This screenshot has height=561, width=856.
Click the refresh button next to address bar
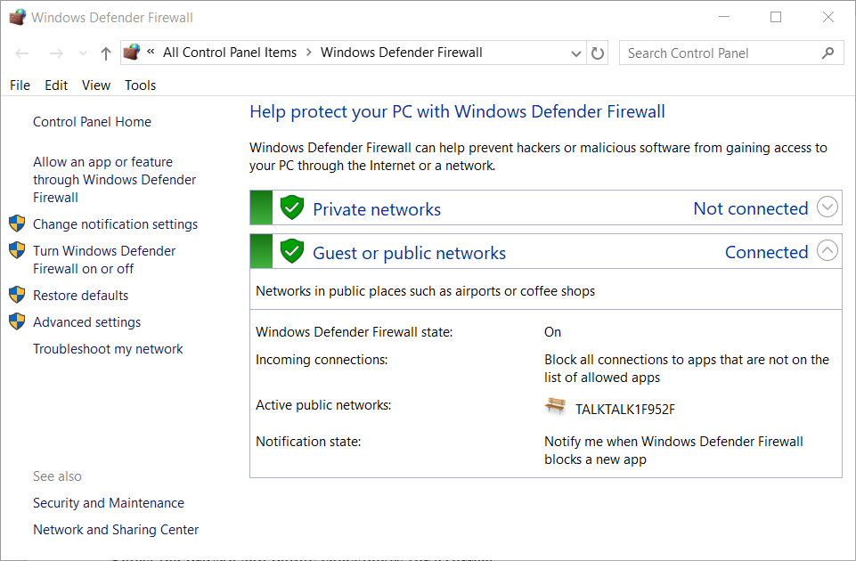click(598, 53)
